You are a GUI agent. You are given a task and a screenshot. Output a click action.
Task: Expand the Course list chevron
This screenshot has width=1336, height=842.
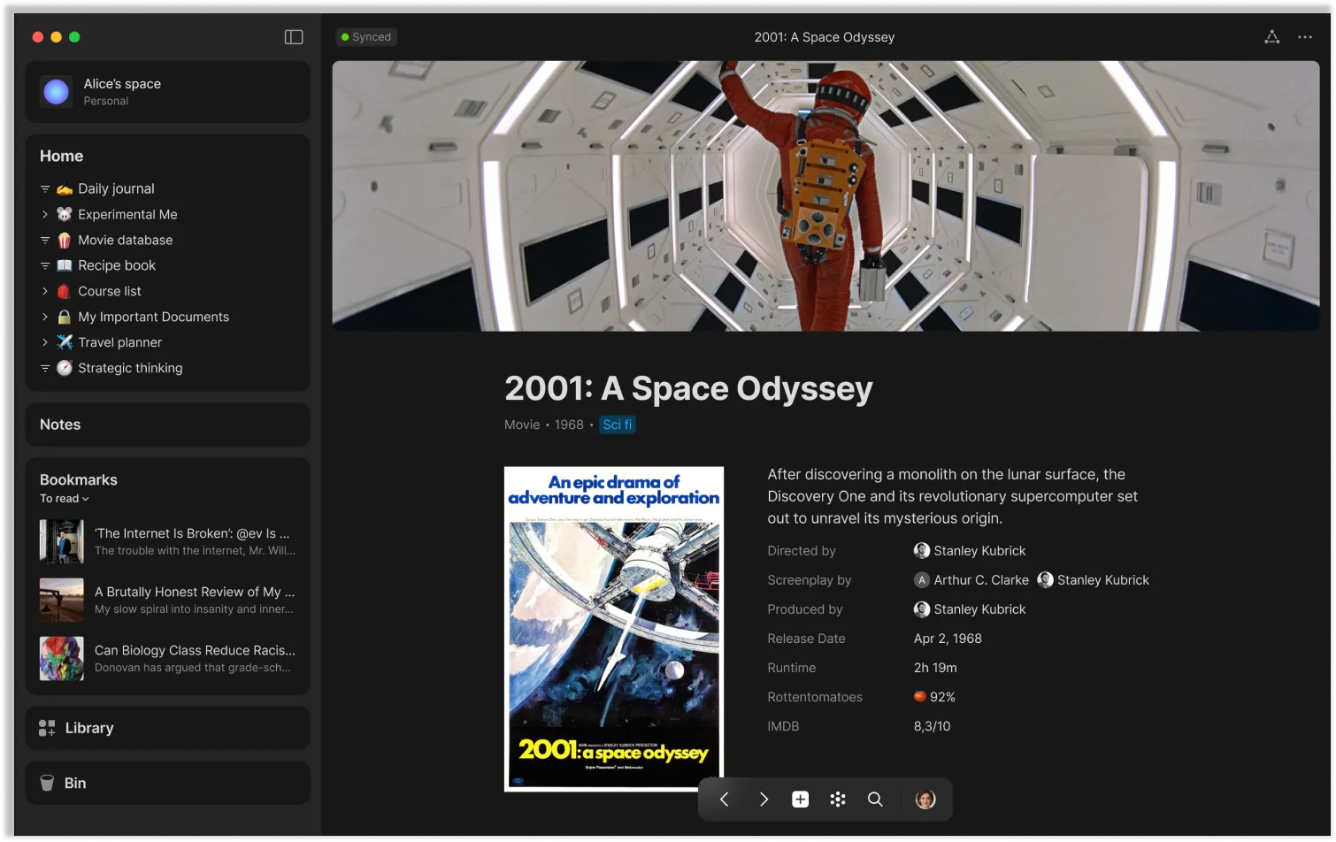pos(45,291)
